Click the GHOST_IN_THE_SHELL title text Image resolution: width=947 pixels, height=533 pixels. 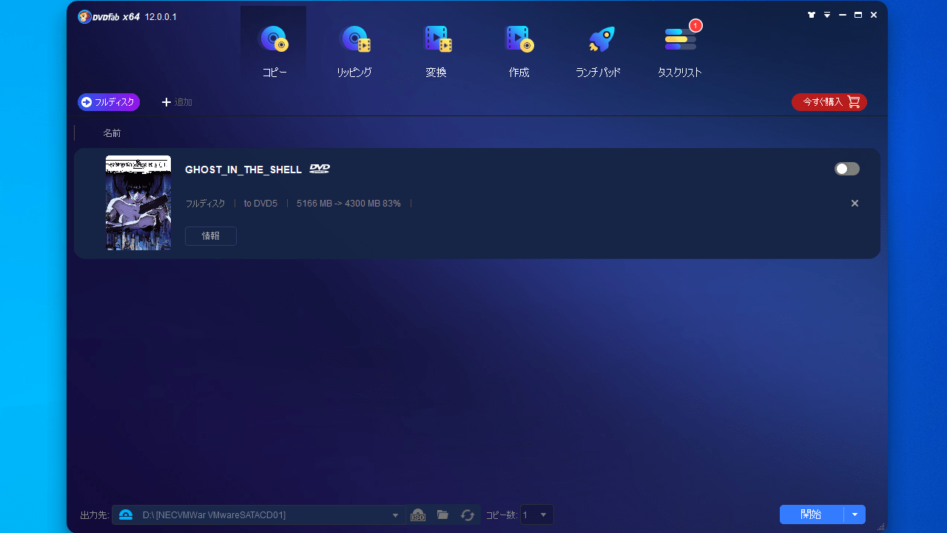coord(243,170)
